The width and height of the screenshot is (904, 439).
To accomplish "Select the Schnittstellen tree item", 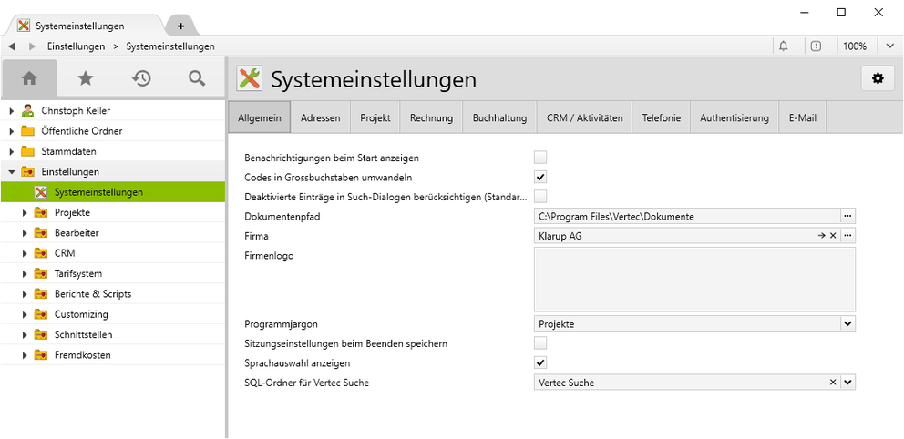I will tap(84, 335).
